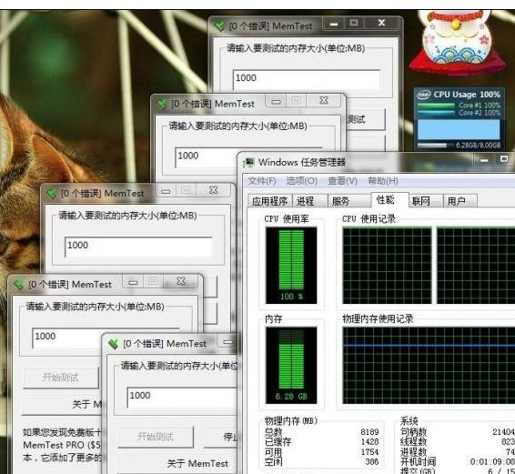Image resolution: width=515 pixels, height=474 pixels.
Task: Click the 可用 value 1754
Action: (369, 452)
